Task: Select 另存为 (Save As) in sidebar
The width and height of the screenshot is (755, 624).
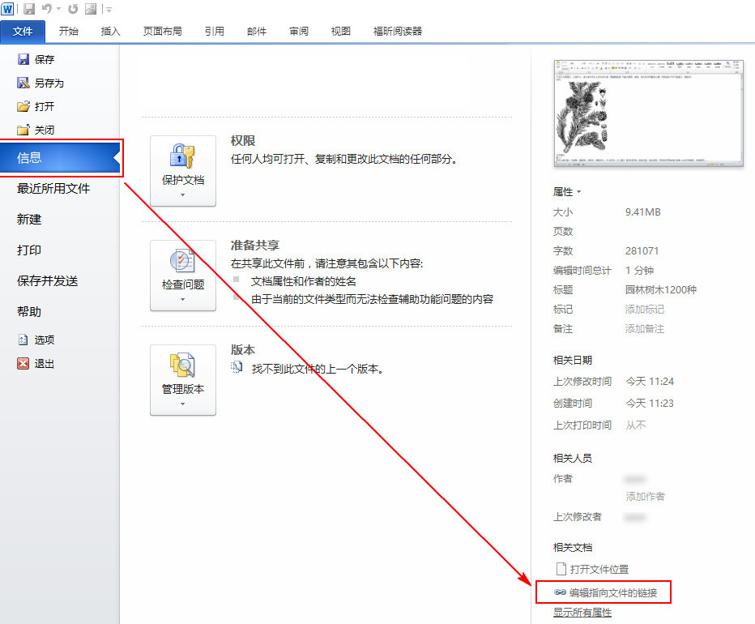Action: click(x=48, y=83)
